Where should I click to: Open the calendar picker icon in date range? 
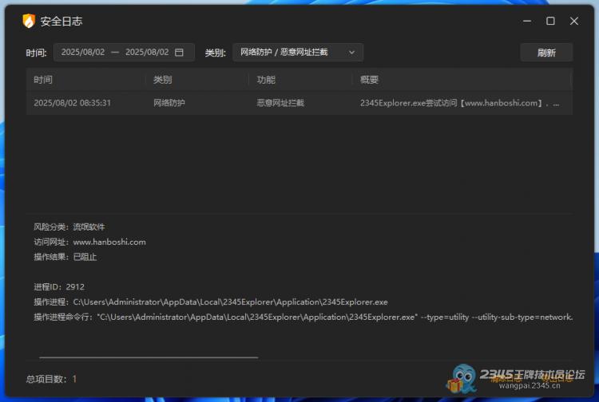[179, 53]
